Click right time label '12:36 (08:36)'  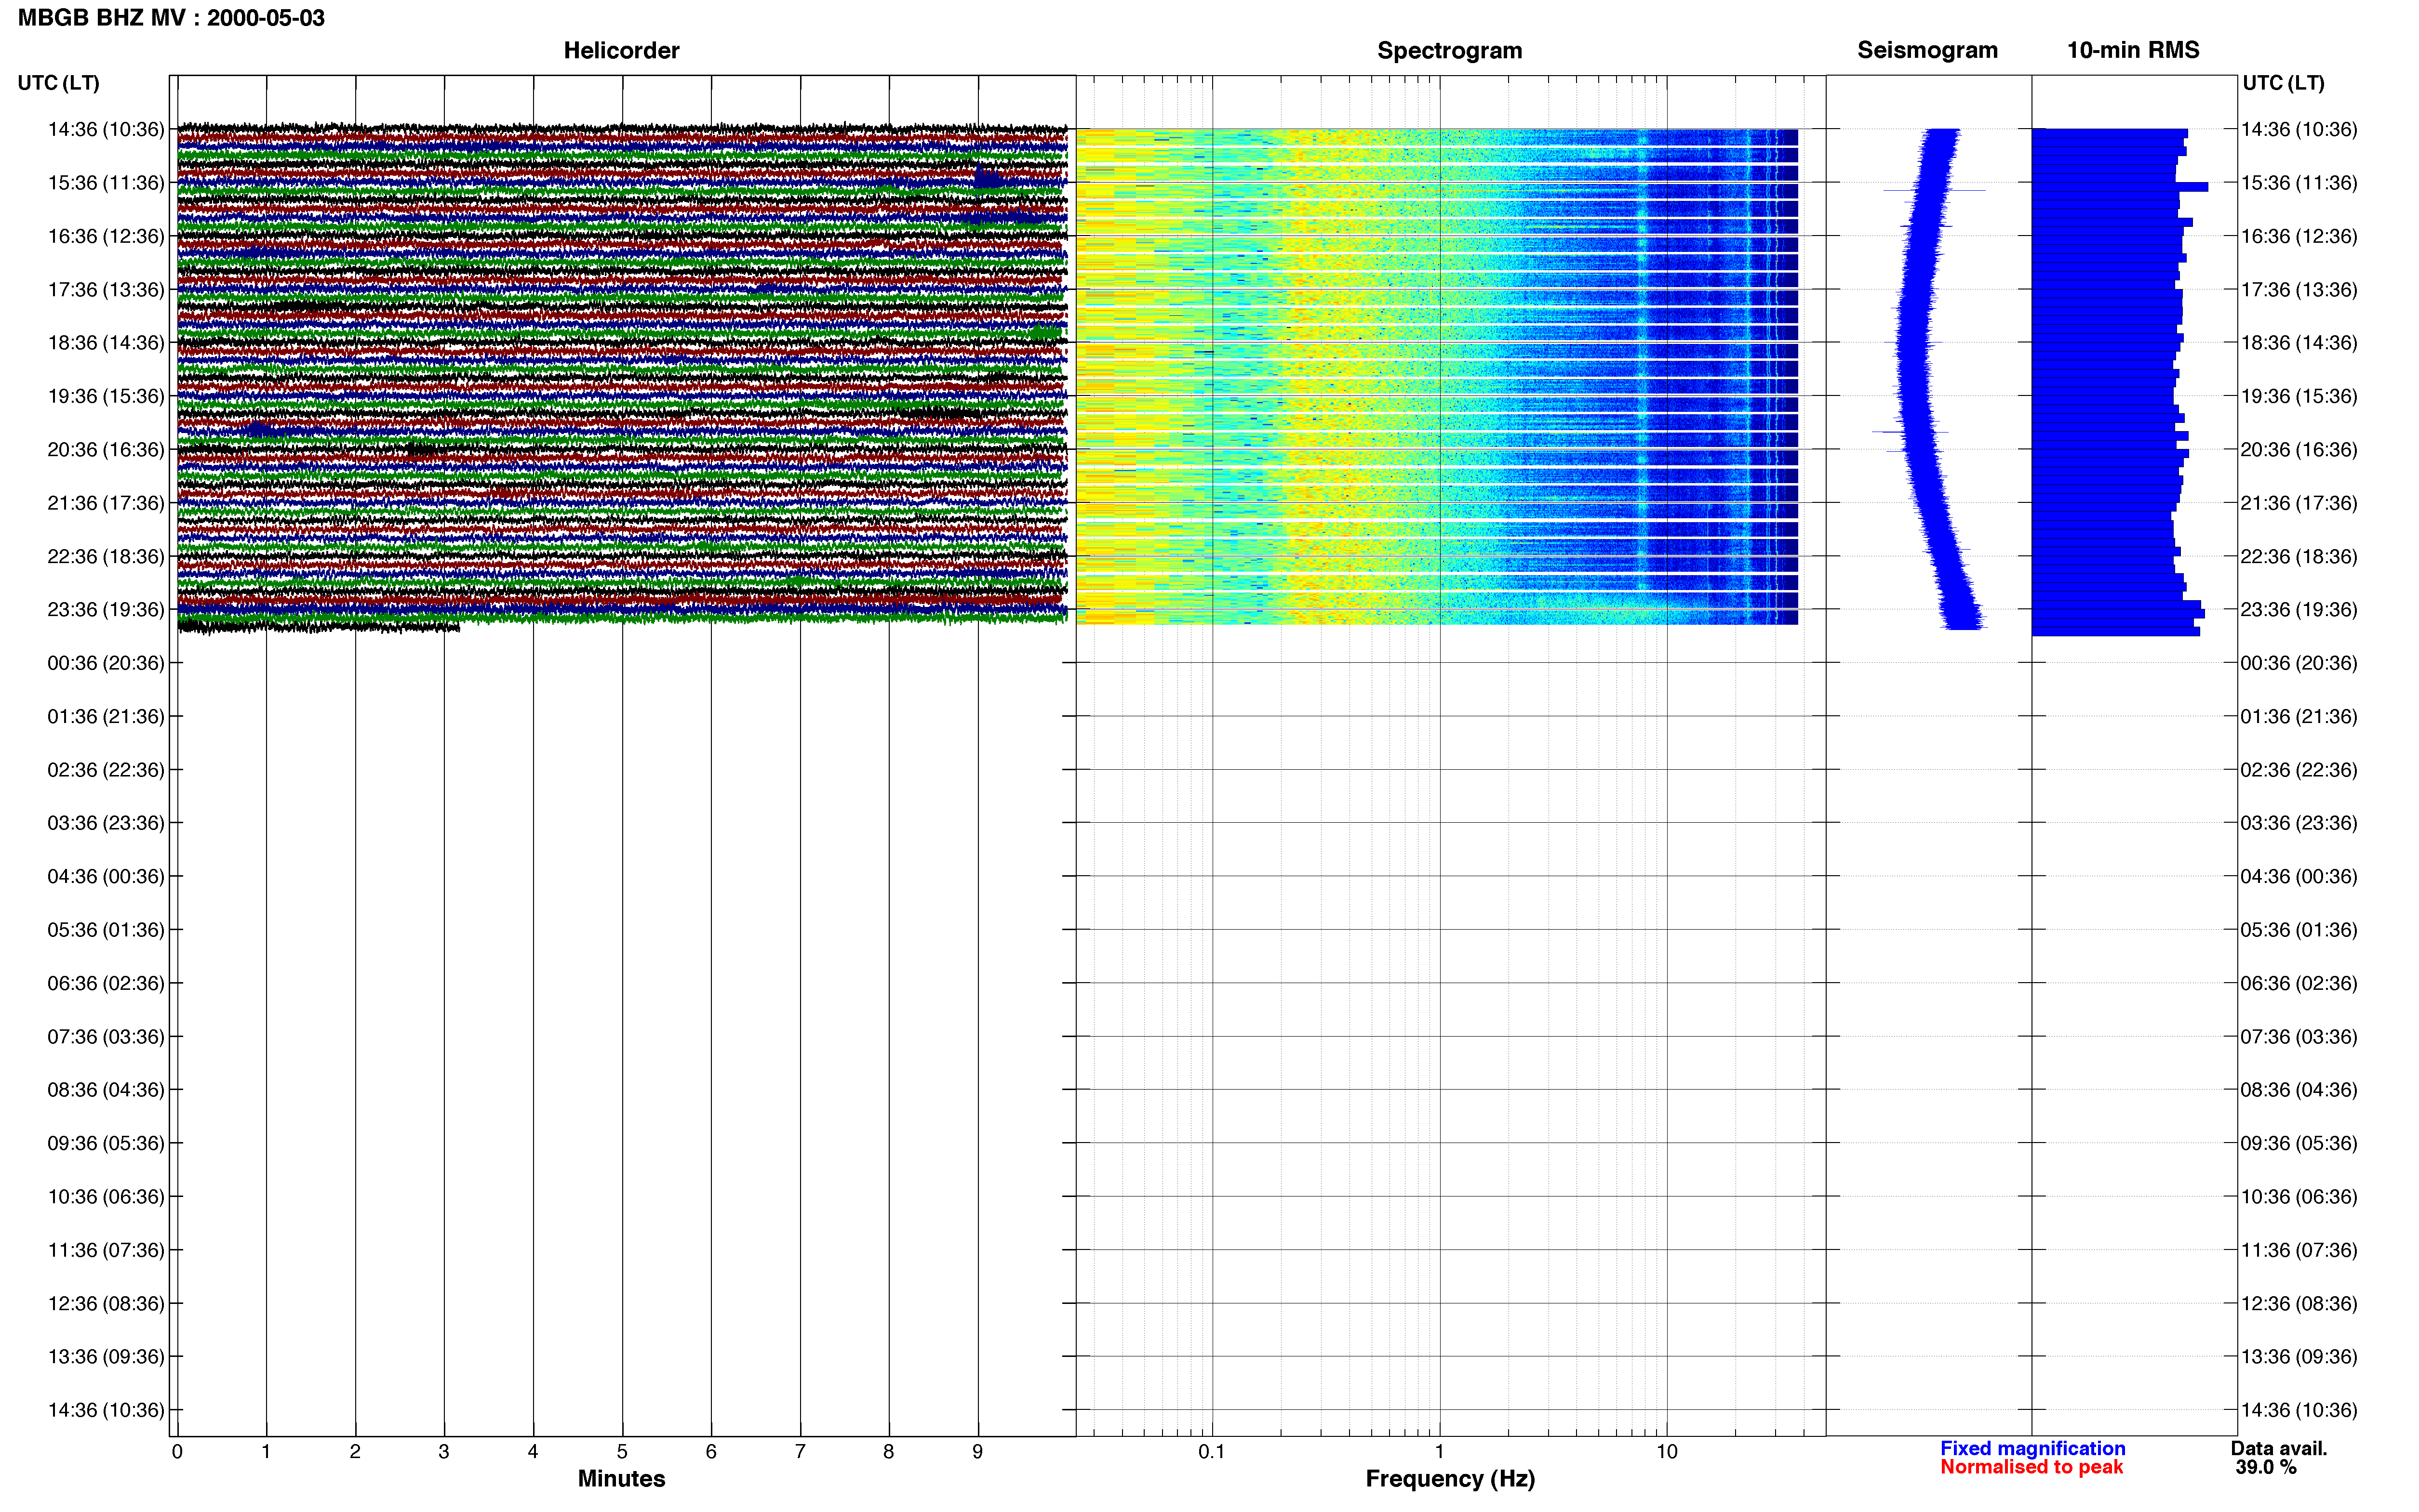tap(2299, 1304)
